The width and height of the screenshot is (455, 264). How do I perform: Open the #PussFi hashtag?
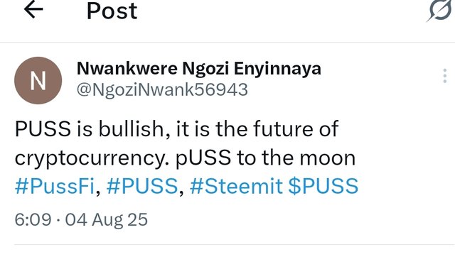tap(55, 186)
